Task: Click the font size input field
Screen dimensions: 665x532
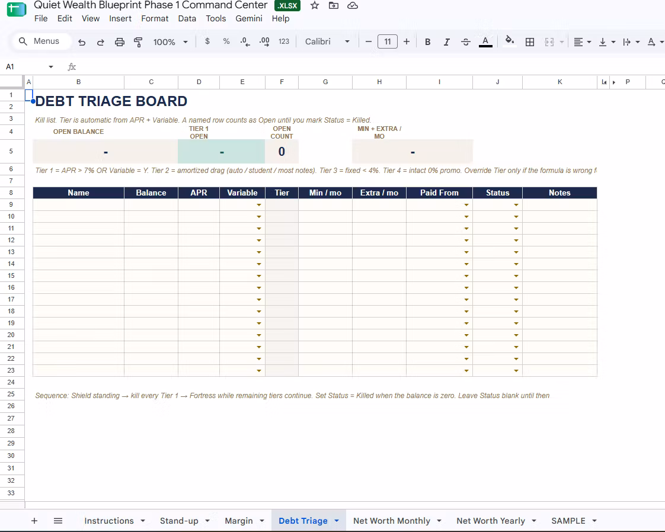Action: (x=388, y=41)
